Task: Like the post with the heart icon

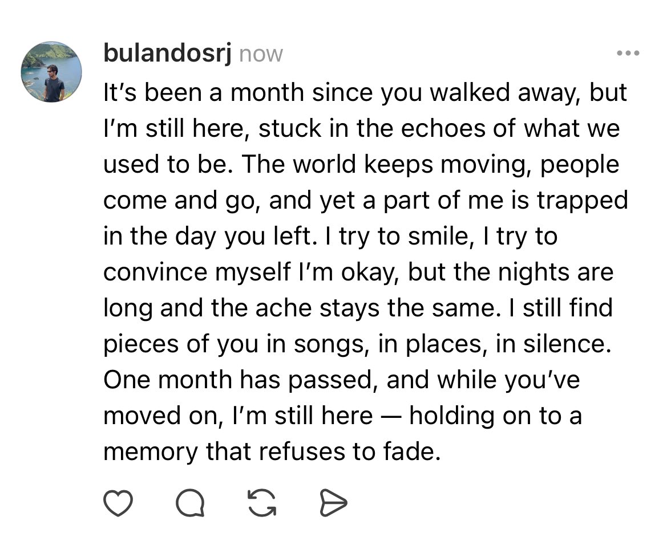Action: [x=118, y=503]
